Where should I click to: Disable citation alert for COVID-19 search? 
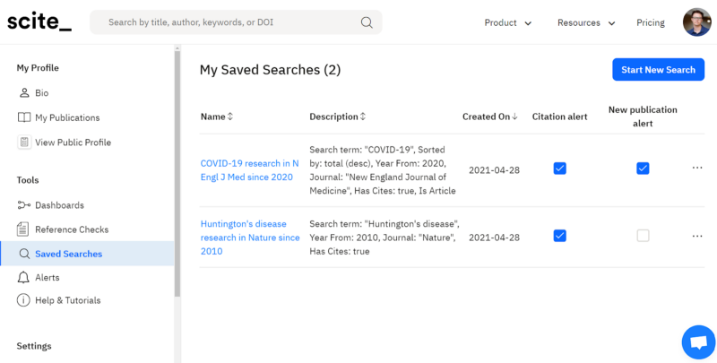(x=559, y=169)
